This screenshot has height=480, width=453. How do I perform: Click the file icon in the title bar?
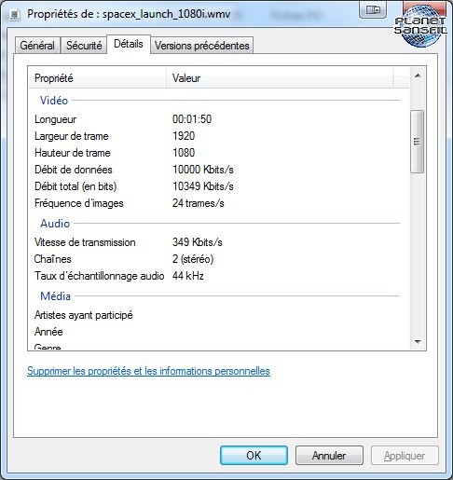coord(14,15)
